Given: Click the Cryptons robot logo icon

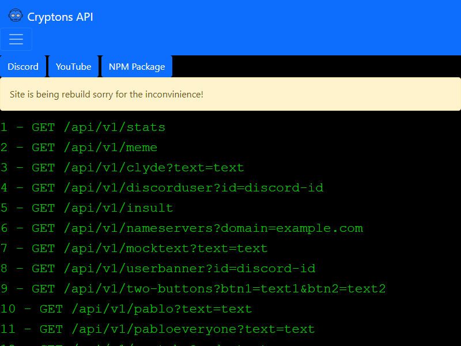Looking at the screenshot, I should click(x=16, y=16).
